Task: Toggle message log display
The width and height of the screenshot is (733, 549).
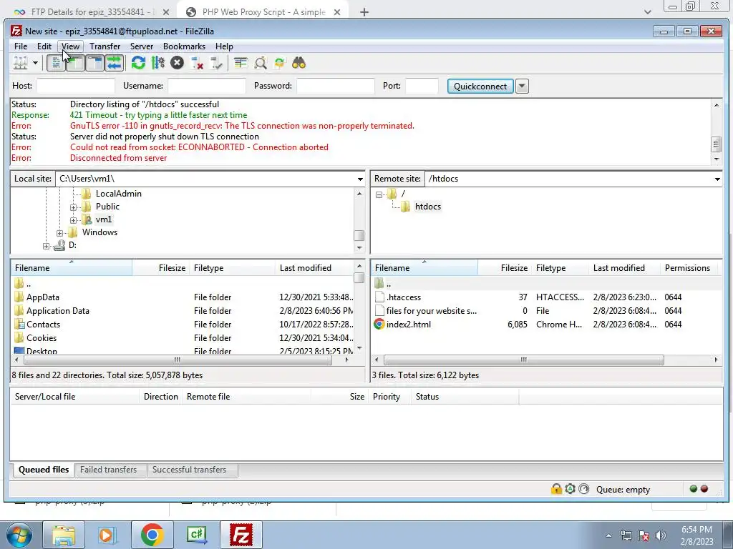Action: pos(56,63)
